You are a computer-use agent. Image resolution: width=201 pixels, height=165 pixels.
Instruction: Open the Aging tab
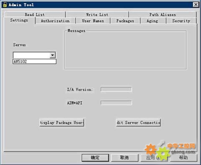153,21
